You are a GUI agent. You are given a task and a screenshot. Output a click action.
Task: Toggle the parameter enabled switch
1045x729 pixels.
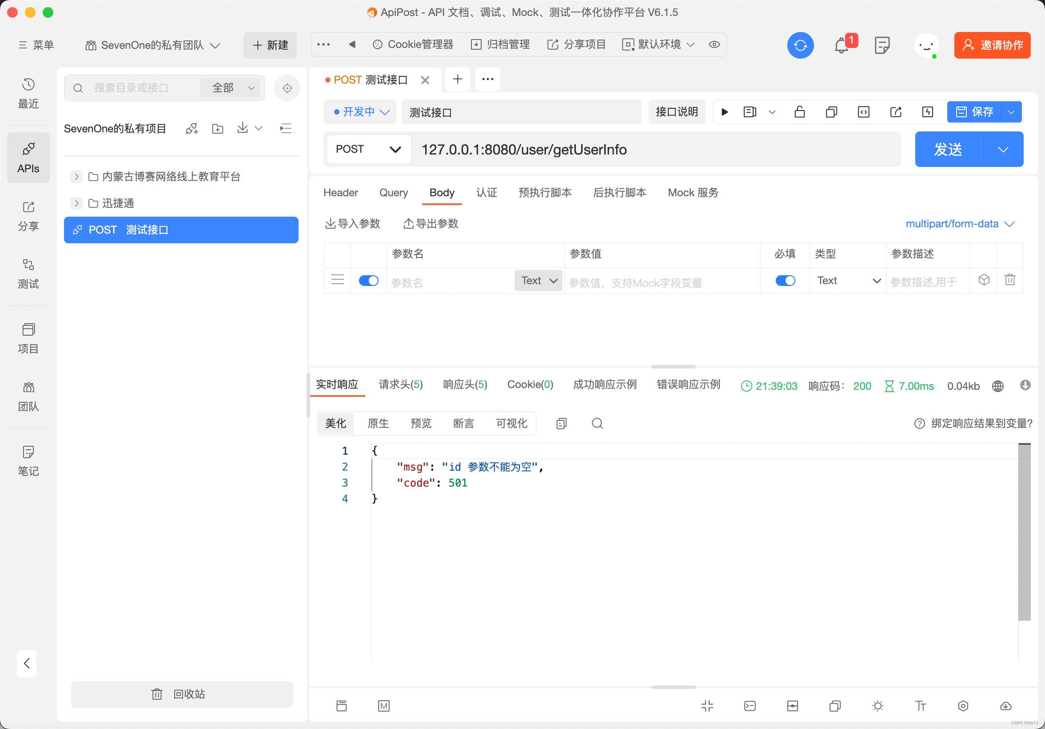[x=368, y=281]
